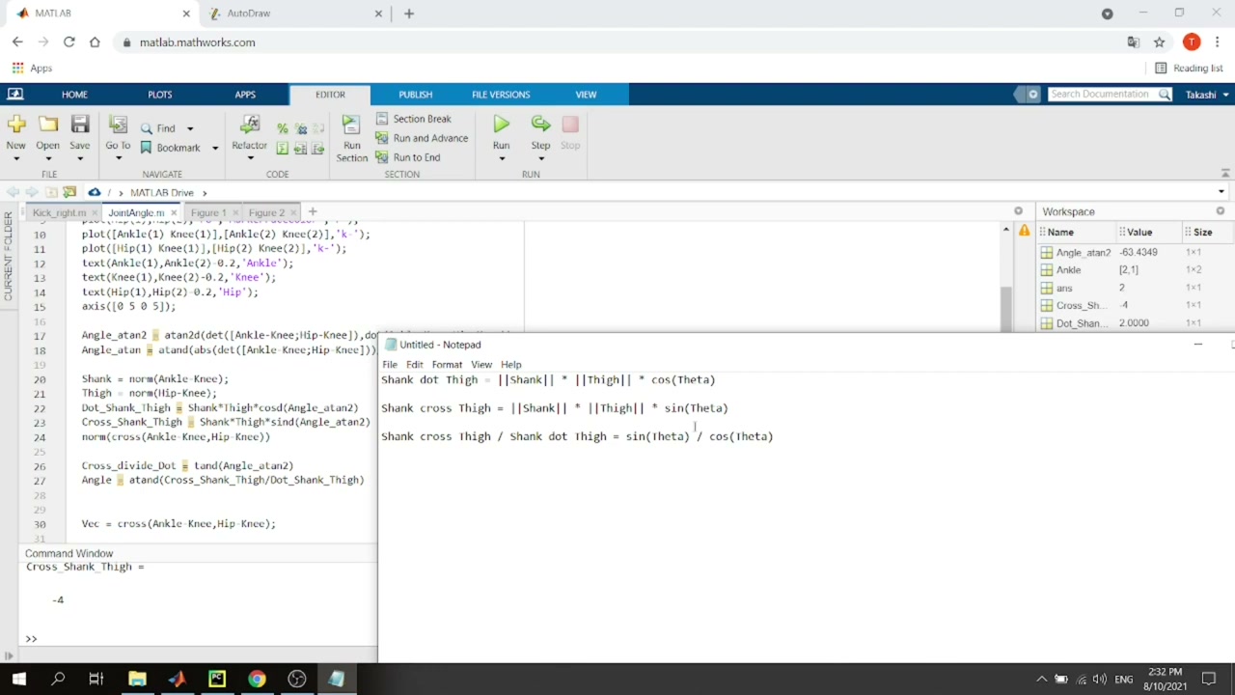Click the Run and Advance button
1235x695 pixels.
point(422,138)
